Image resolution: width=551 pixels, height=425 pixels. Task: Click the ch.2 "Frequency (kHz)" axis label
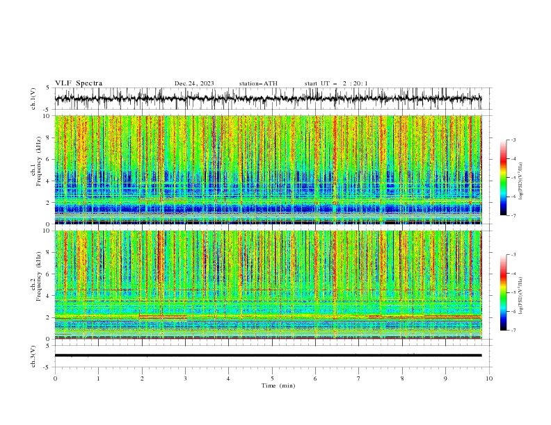39,276
